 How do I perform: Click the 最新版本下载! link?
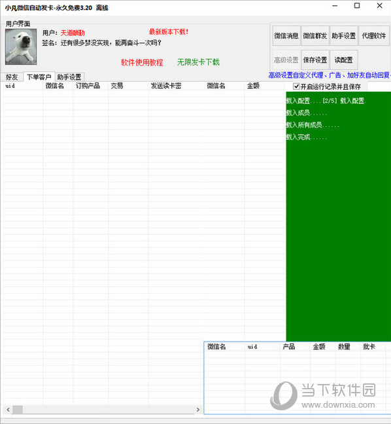pos(169,32)
